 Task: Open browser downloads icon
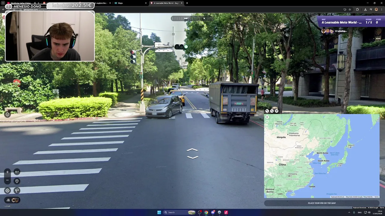[x=365, y=9]
